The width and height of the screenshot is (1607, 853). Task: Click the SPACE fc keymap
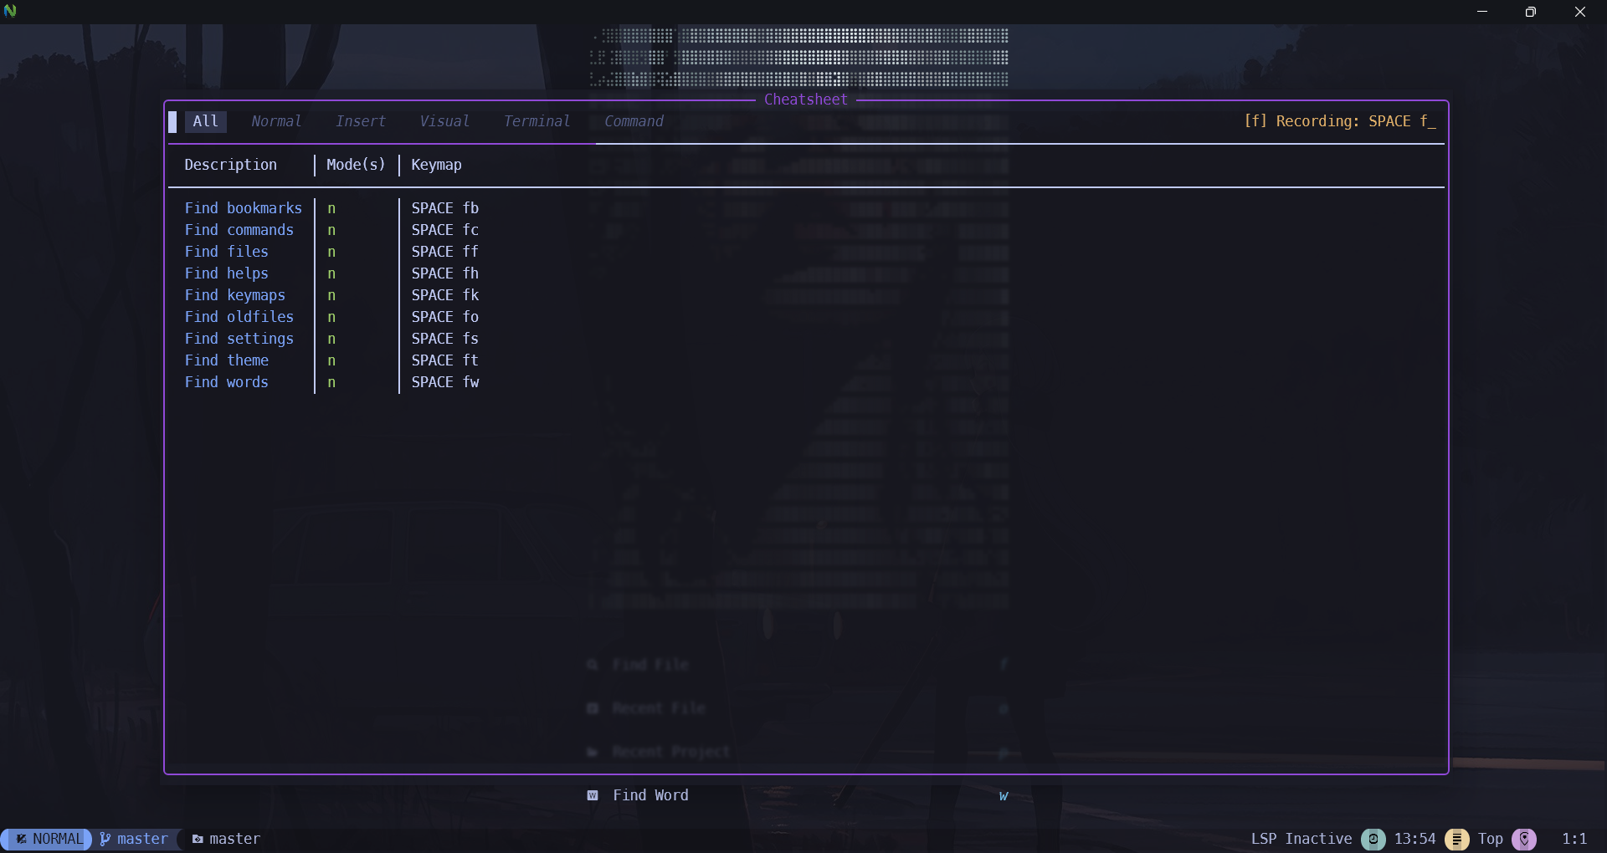pos(445,230)
